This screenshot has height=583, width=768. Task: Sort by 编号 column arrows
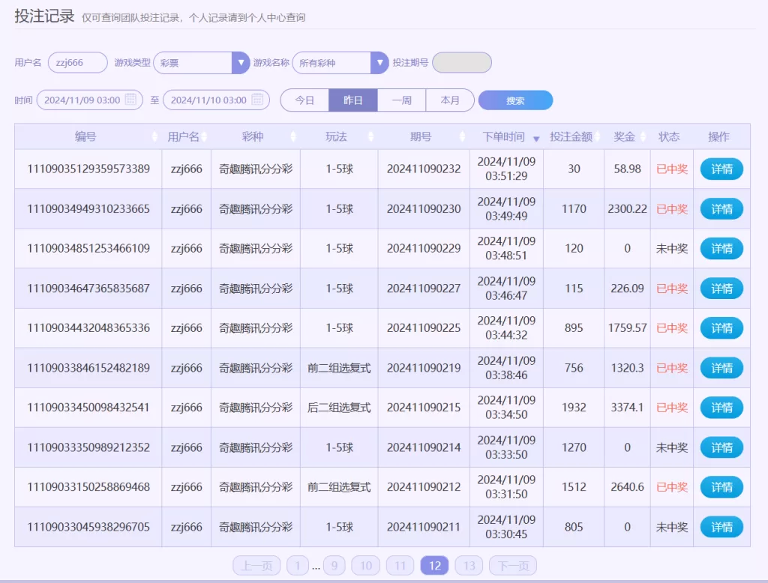click(154, 136)
